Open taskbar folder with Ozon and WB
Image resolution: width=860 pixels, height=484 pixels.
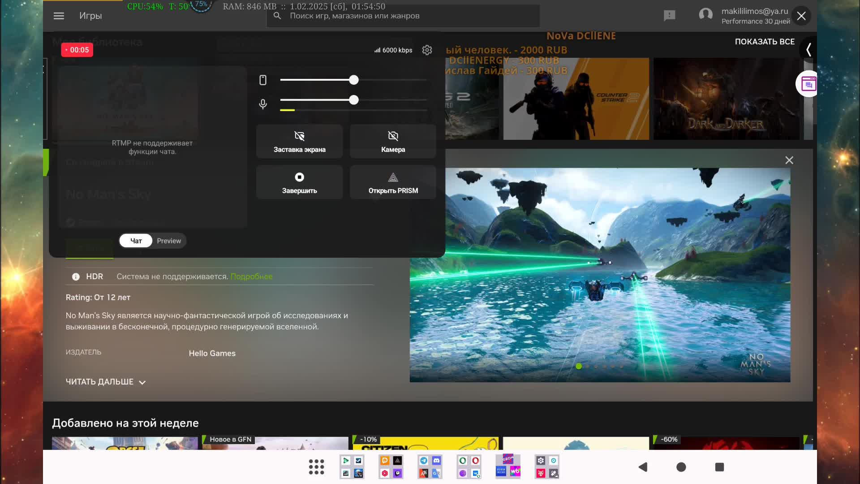pos(508,466)
